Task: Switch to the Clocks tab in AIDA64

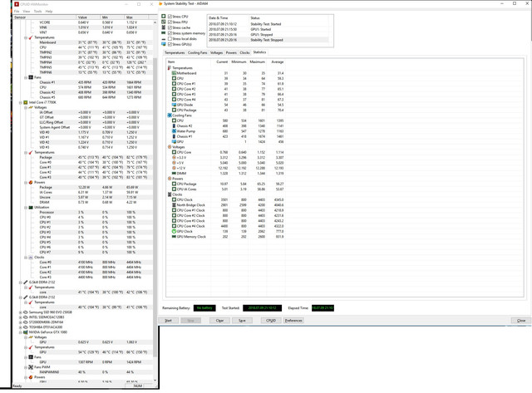Action: [244, 52]
